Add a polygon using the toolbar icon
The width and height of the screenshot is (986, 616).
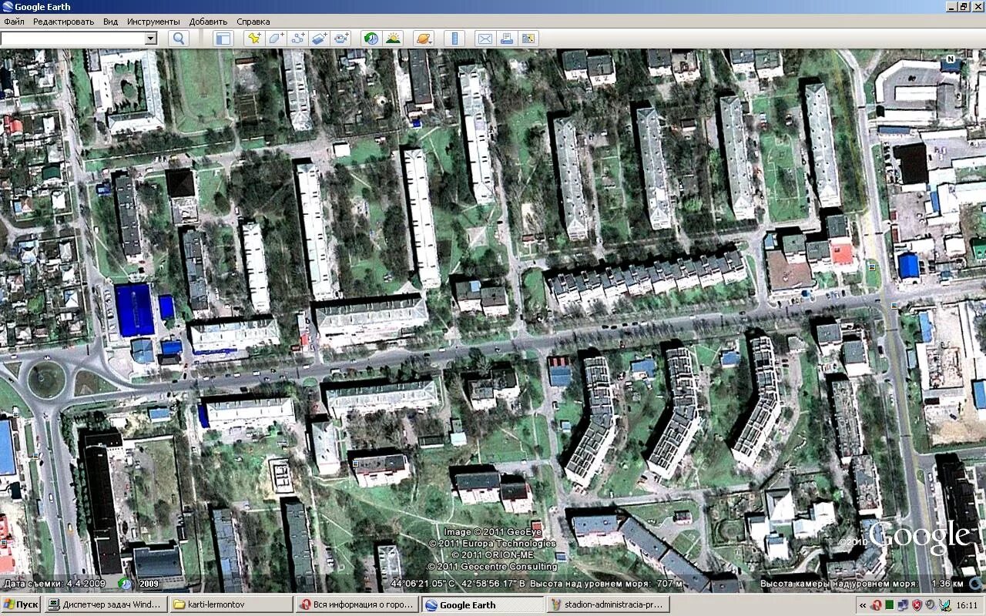pyautogui.click(x=276, y=38)
